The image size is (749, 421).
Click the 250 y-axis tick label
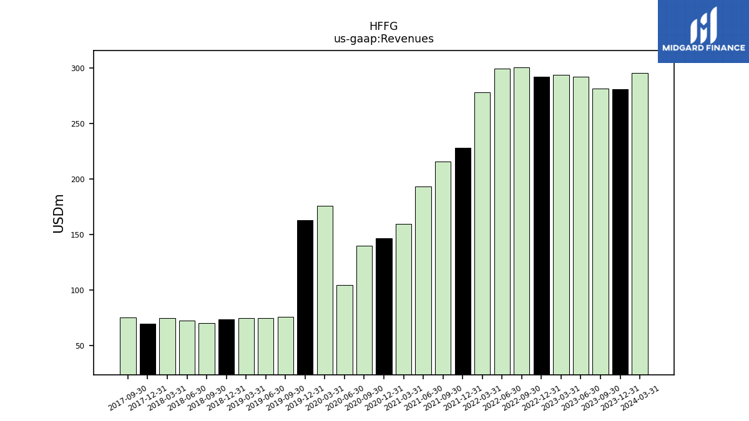coord(77,123)
